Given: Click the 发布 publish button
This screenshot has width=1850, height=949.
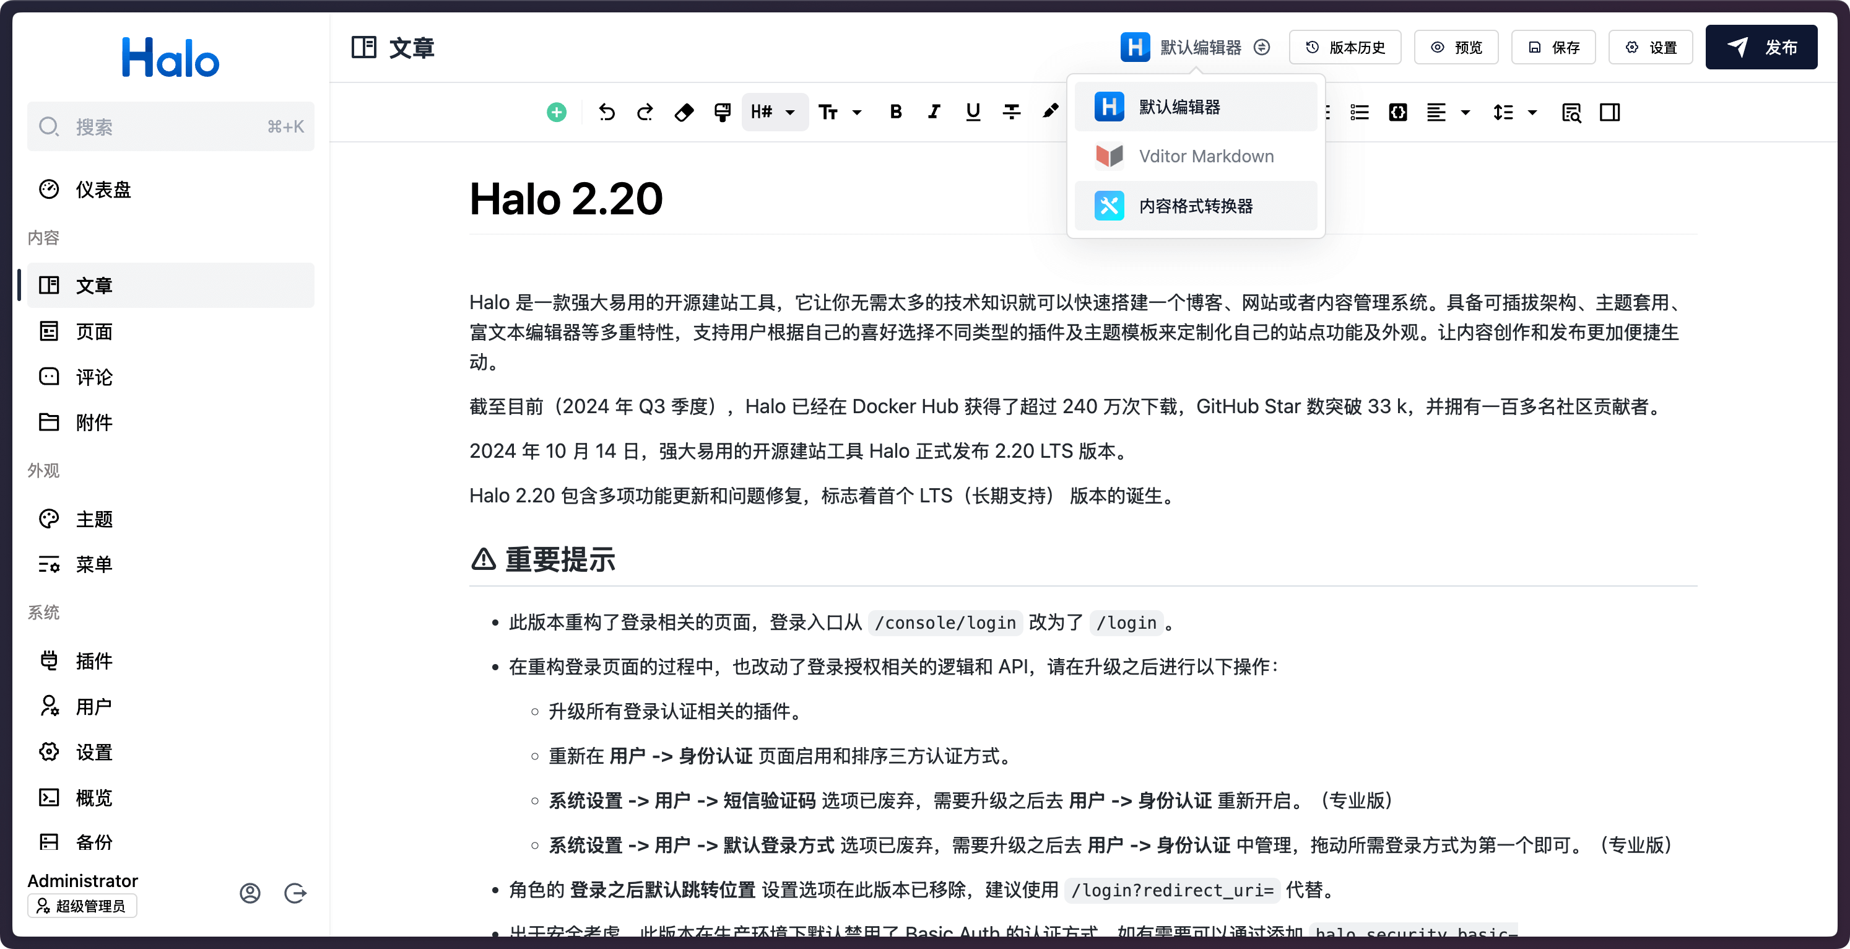Looking at the screenshot, I should click(x=1761, y=48).
